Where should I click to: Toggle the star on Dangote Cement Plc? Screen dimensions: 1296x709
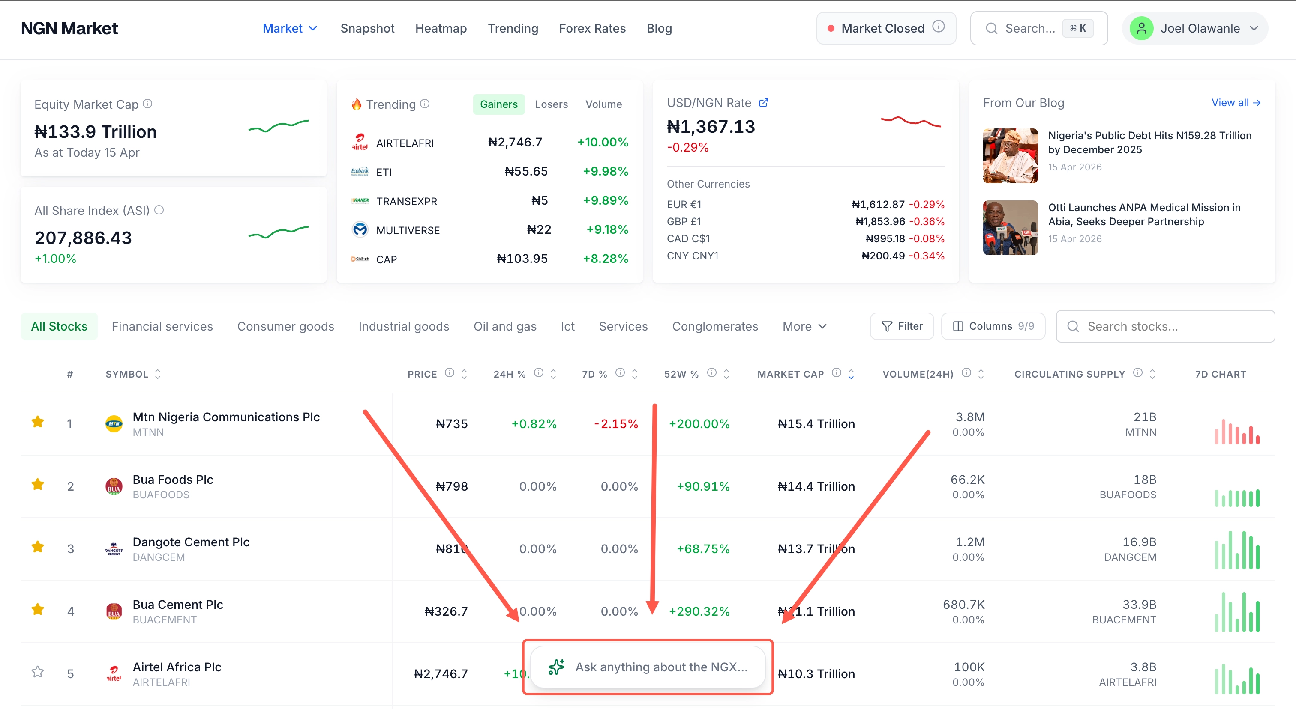pyautogui.click(x=37, y=547)
